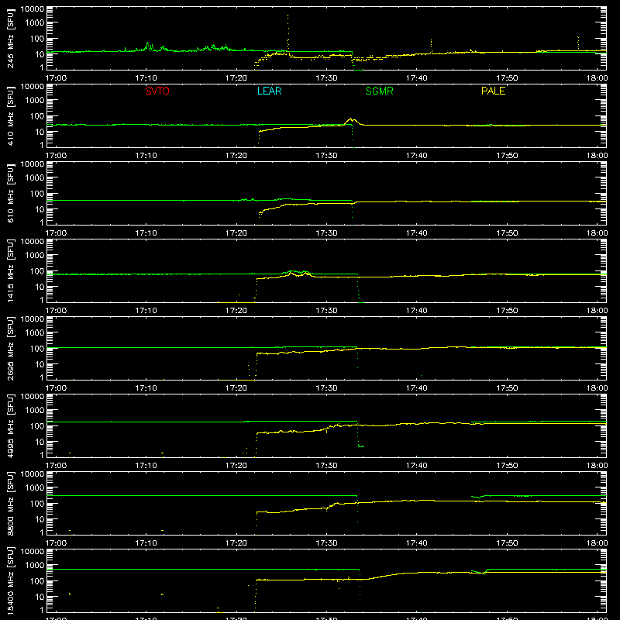Click the cyan LEAR station label
This screenshot has width=620, height=620.
coord(269,91)
